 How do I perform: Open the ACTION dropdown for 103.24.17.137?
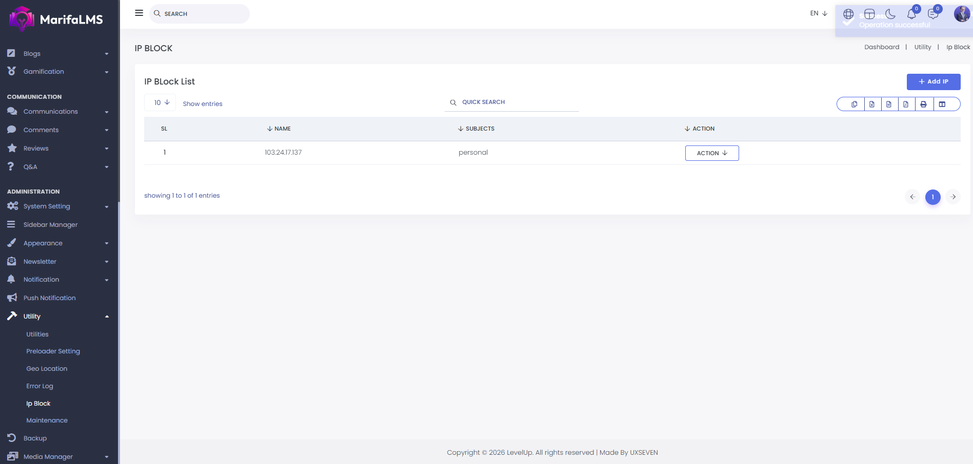[711, 153]
